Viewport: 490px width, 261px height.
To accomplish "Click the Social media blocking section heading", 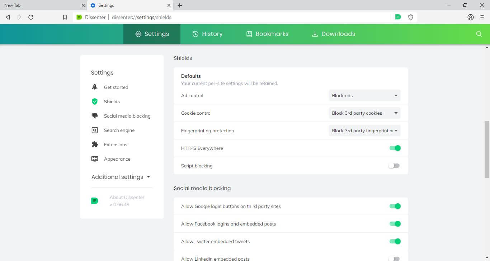I will [x=202, y=188].
